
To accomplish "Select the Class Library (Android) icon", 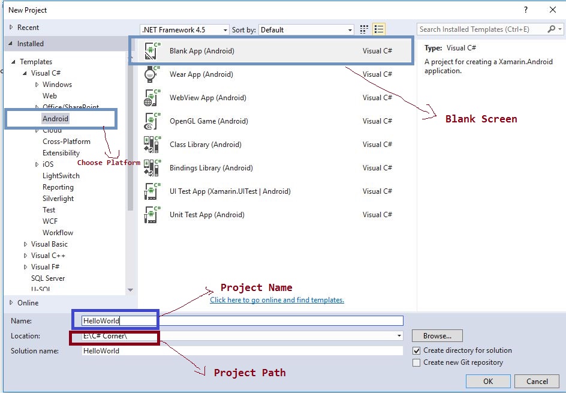I will click(x=152, y=145).
